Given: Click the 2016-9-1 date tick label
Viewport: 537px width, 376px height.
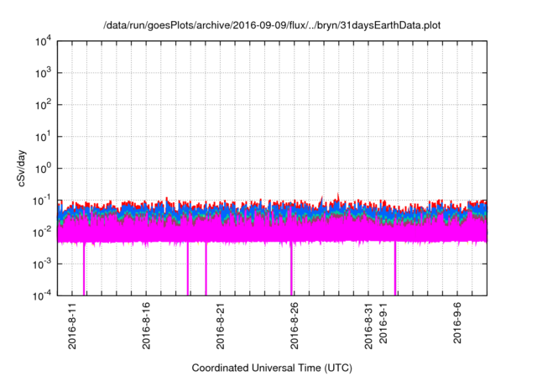Looking at the screenshot, I should (x=383, y=323).
